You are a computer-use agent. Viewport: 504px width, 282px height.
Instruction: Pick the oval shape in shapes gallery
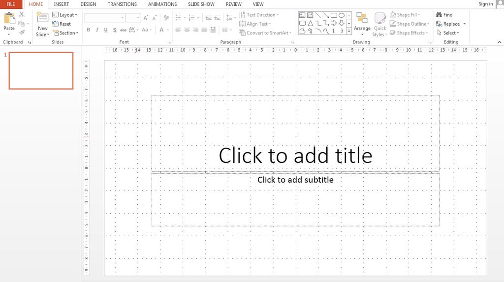[x=342, y=15]
